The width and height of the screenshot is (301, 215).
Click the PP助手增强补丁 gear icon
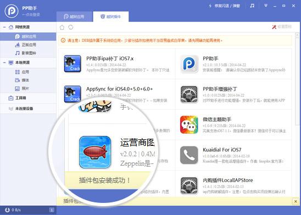(189, 94)
